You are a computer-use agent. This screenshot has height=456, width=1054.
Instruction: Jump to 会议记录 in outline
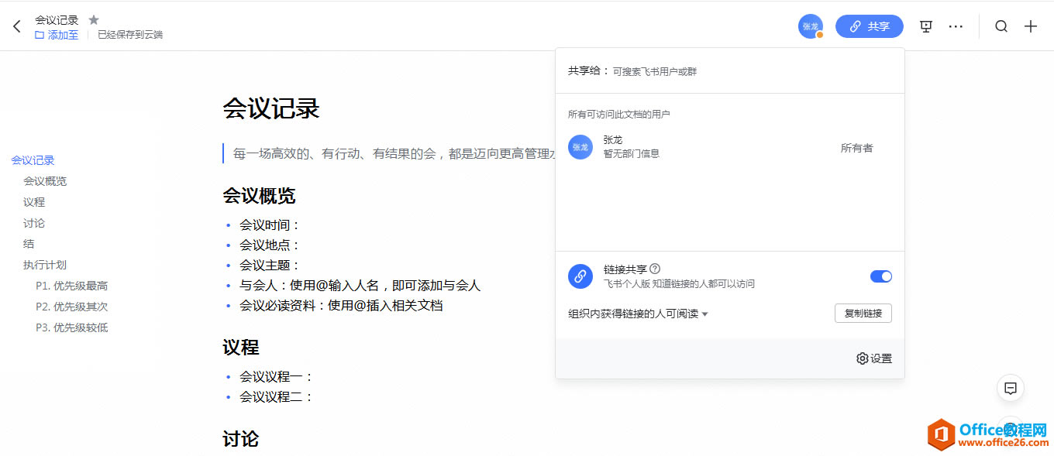coord(33,160)
